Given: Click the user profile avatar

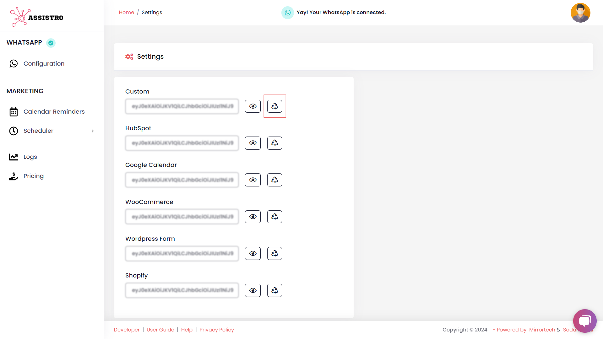Looking at the screenshot, I should (580, 13).
